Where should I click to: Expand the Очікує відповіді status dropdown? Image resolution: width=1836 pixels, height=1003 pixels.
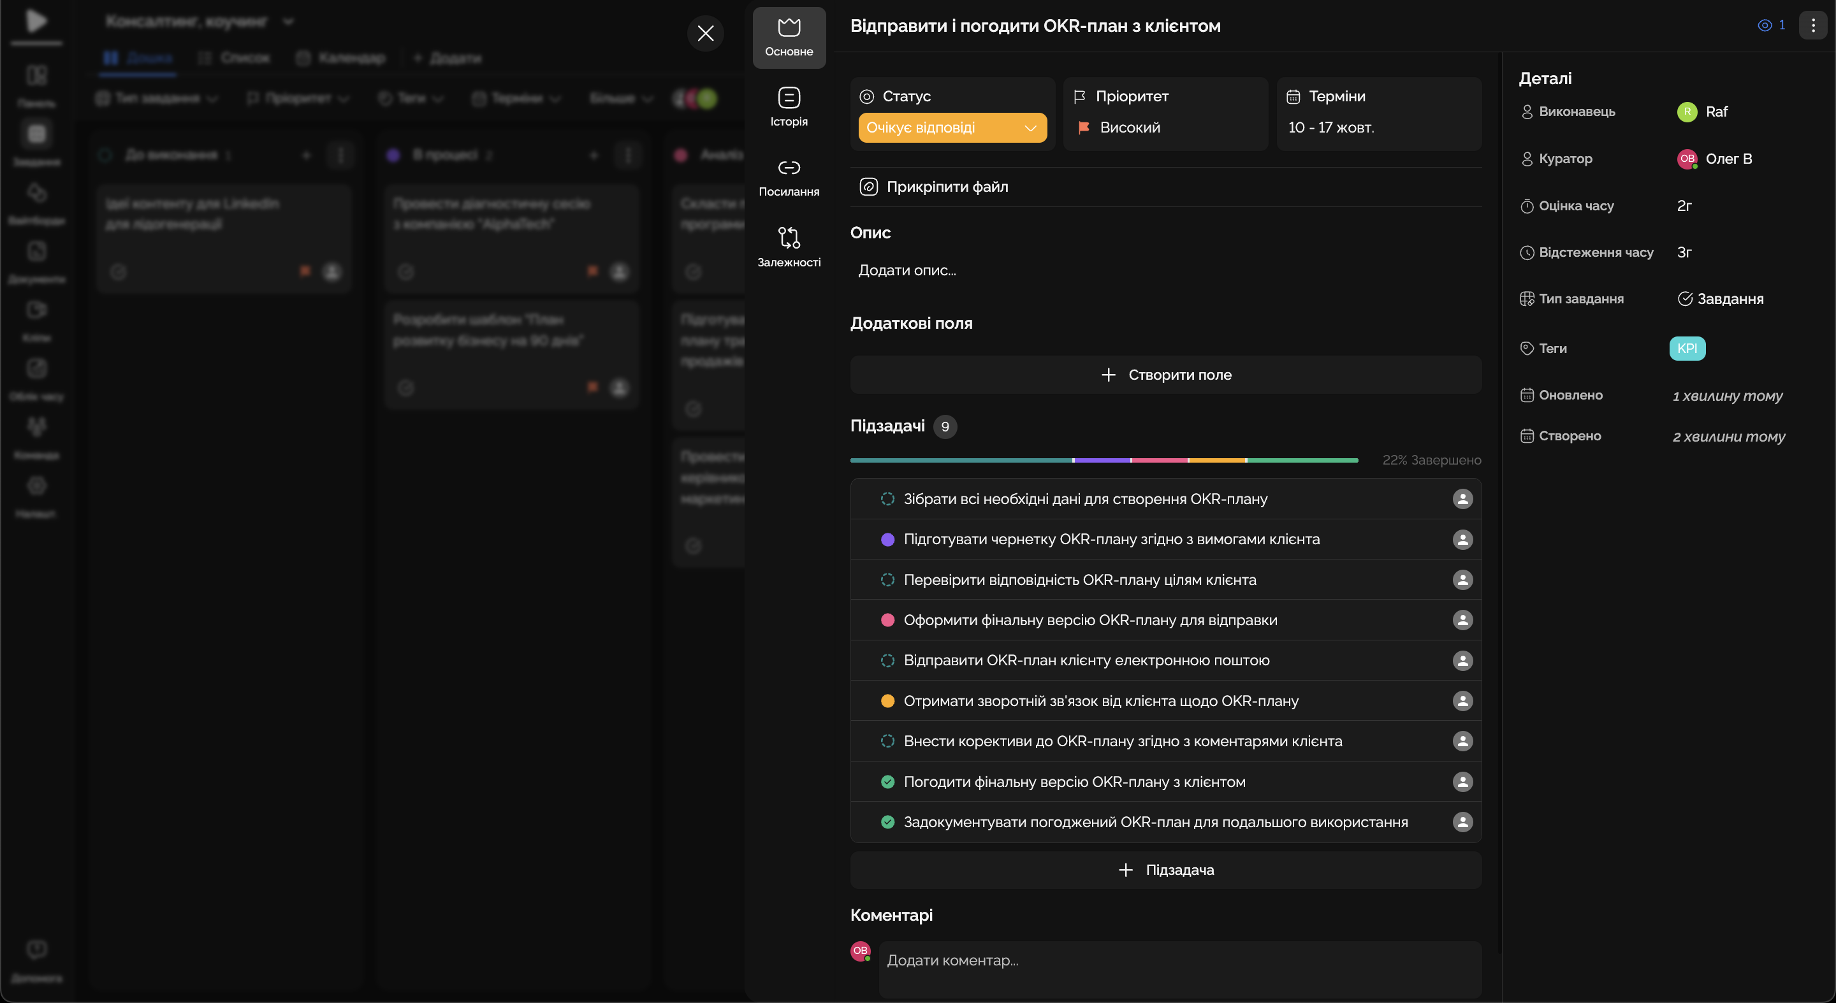pyautogui.click(x=952, y=128)
